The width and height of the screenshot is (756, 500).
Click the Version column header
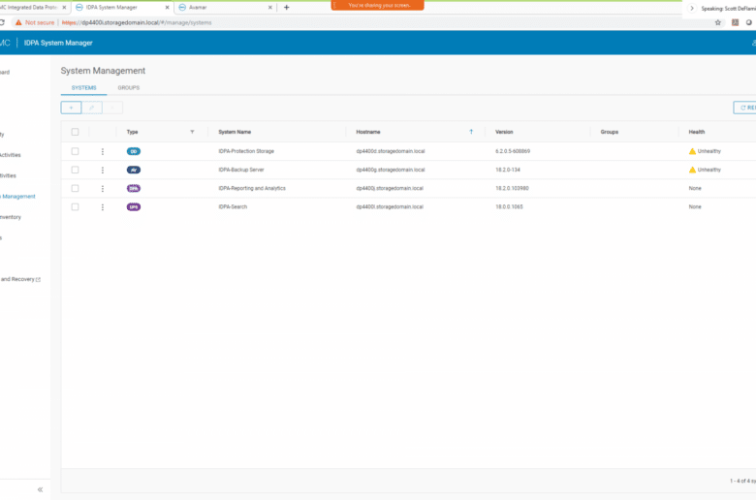pyautogui.click(x=504, y=132)
